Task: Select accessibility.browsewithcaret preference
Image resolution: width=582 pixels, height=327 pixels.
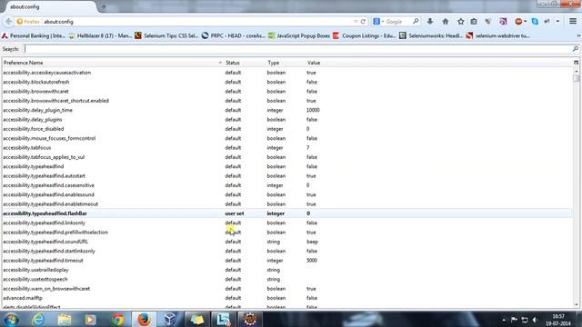Action: pyautogui.click(x=35, y=91)
